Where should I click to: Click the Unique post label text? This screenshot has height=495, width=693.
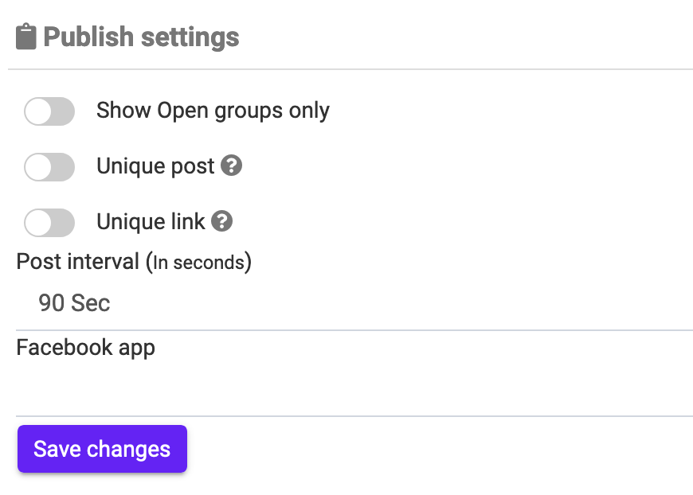coord(155,166)
